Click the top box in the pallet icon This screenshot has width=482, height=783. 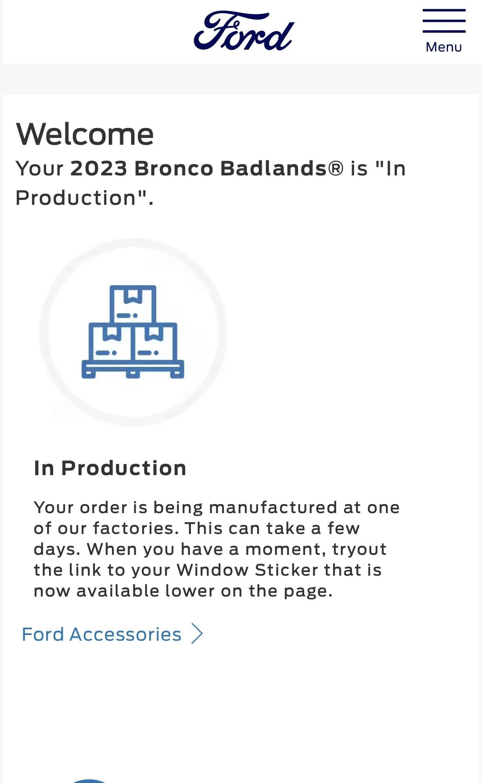(x=133, y=304)
